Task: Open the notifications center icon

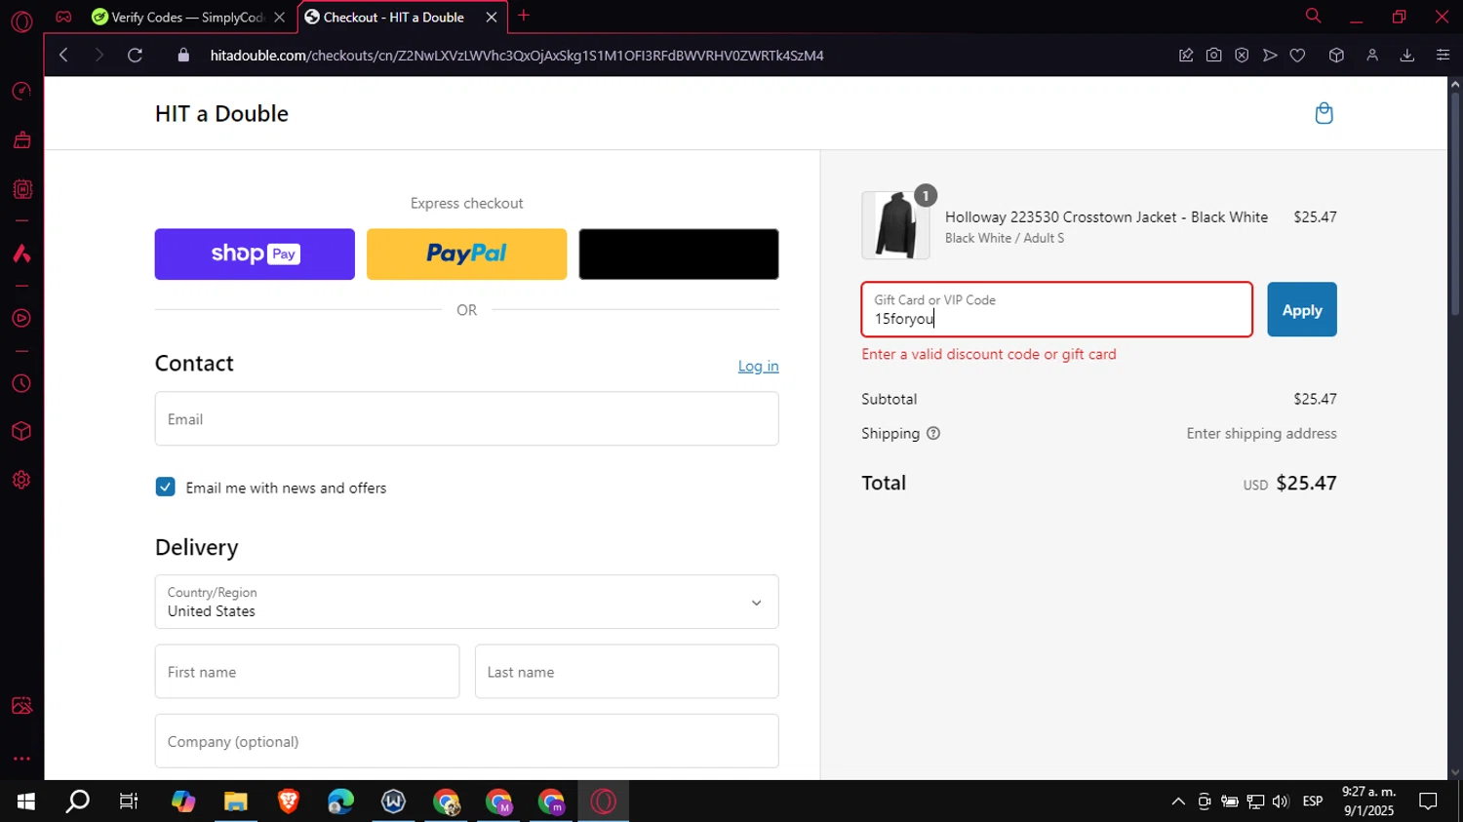Action: tap(1428, 802)
